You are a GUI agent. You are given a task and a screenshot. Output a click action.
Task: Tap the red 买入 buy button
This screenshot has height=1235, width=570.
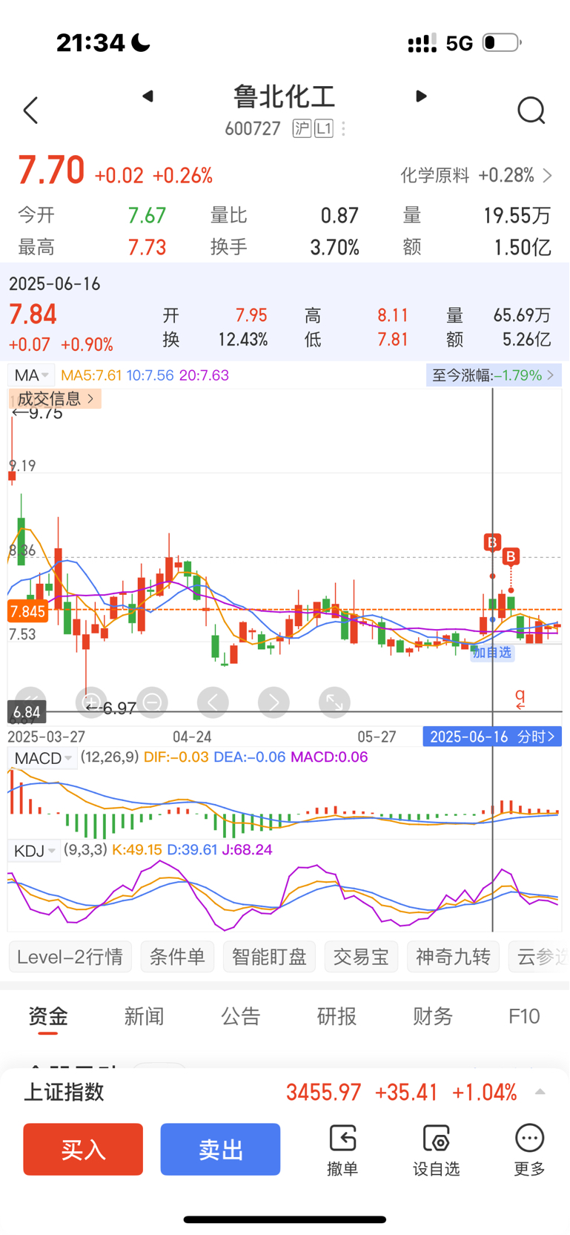(83, 1149)
